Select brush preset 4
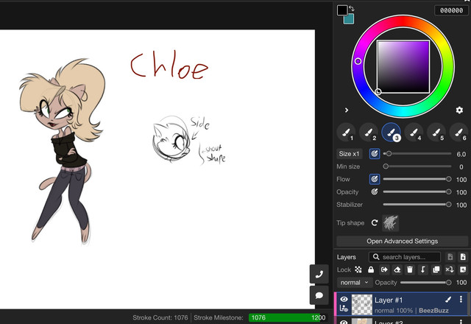The image size is (471, 324). (414, 133)
